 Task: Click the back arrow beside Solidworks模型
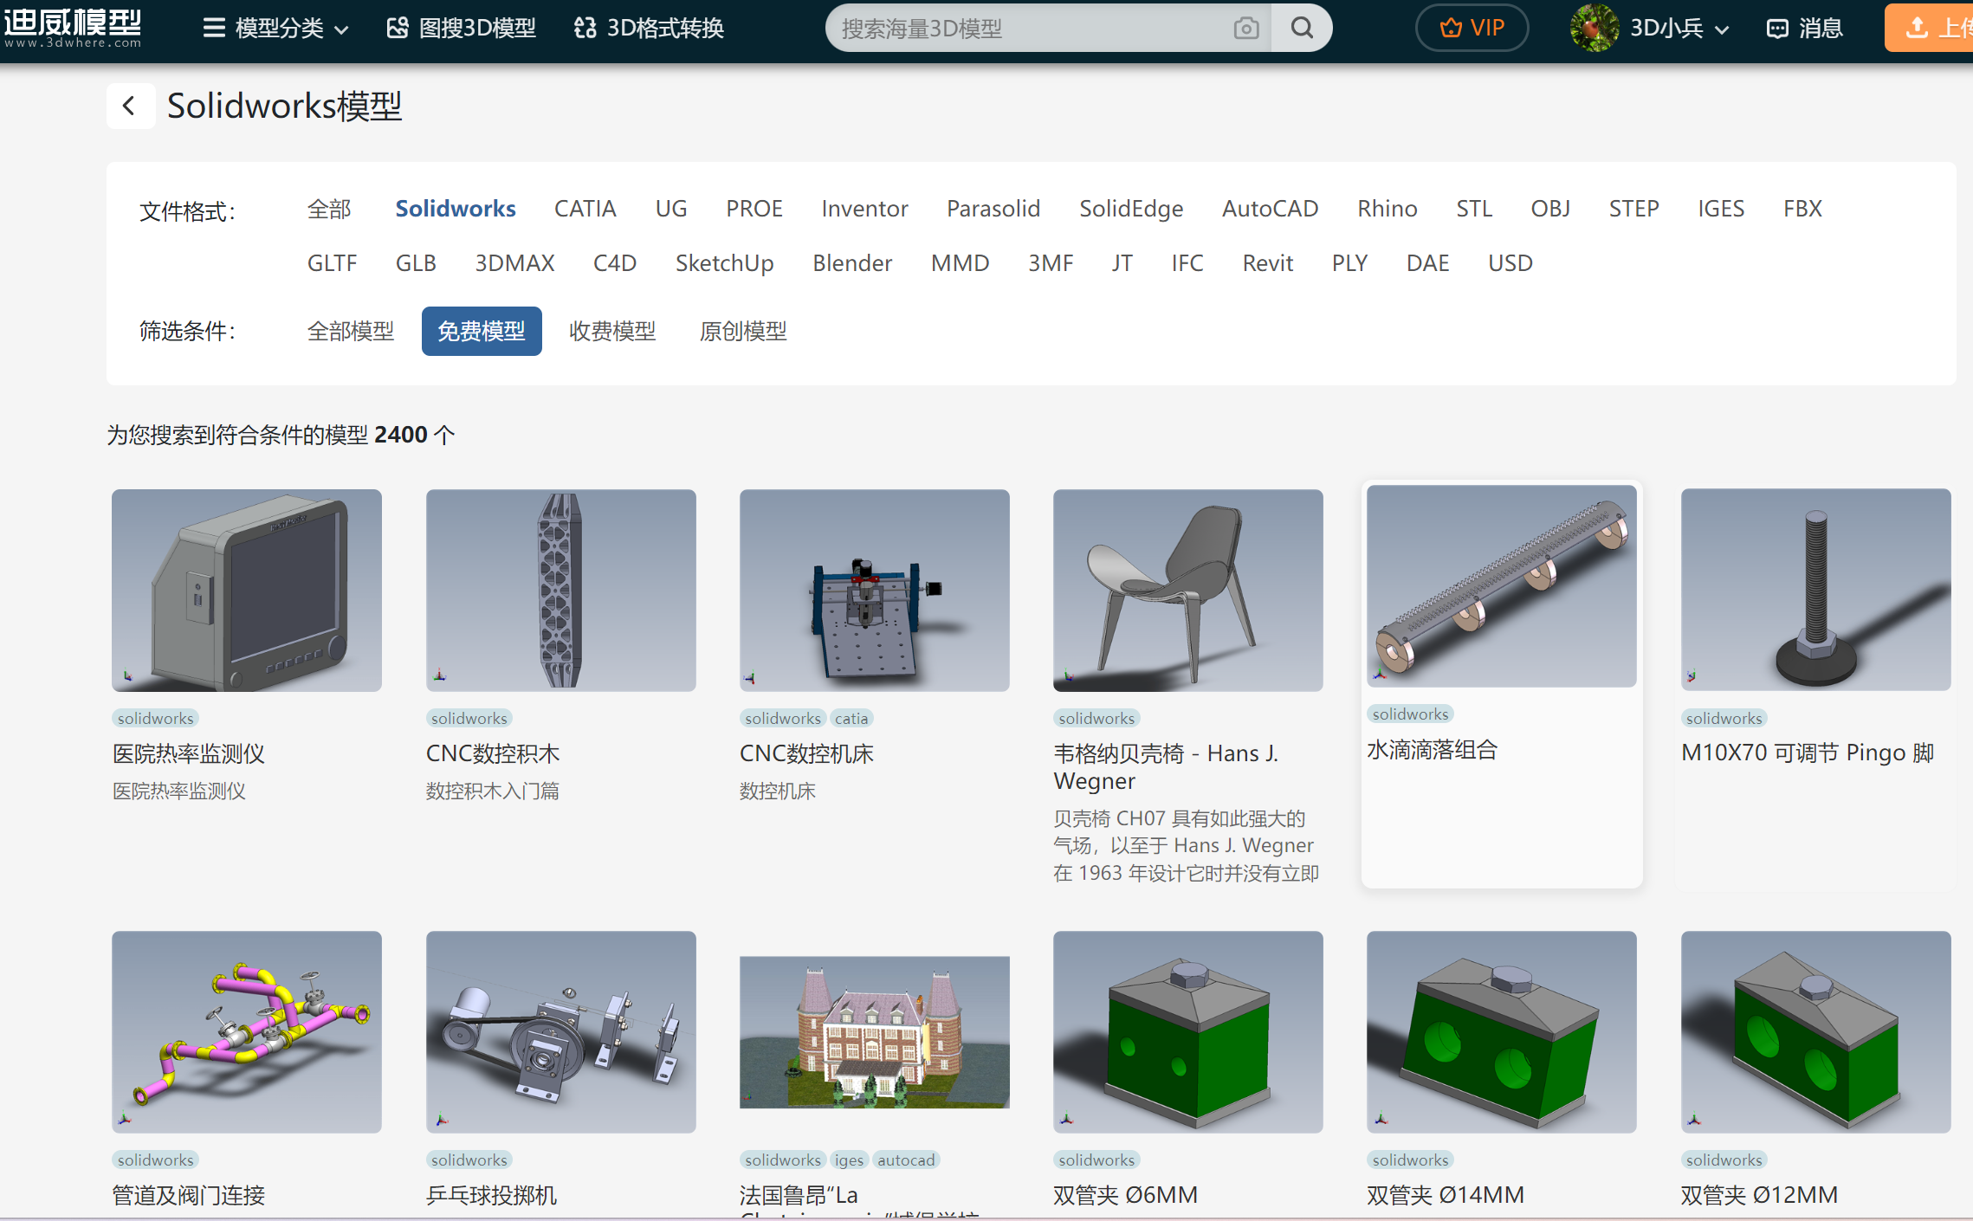click(x=130, y=106)
